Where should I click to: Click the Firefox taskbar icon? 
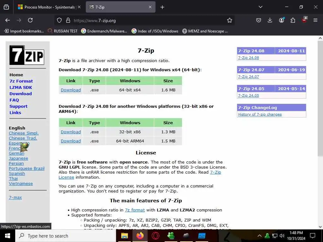140,236
